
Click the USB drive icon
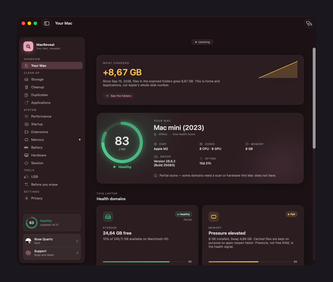[x=26, y=177]
